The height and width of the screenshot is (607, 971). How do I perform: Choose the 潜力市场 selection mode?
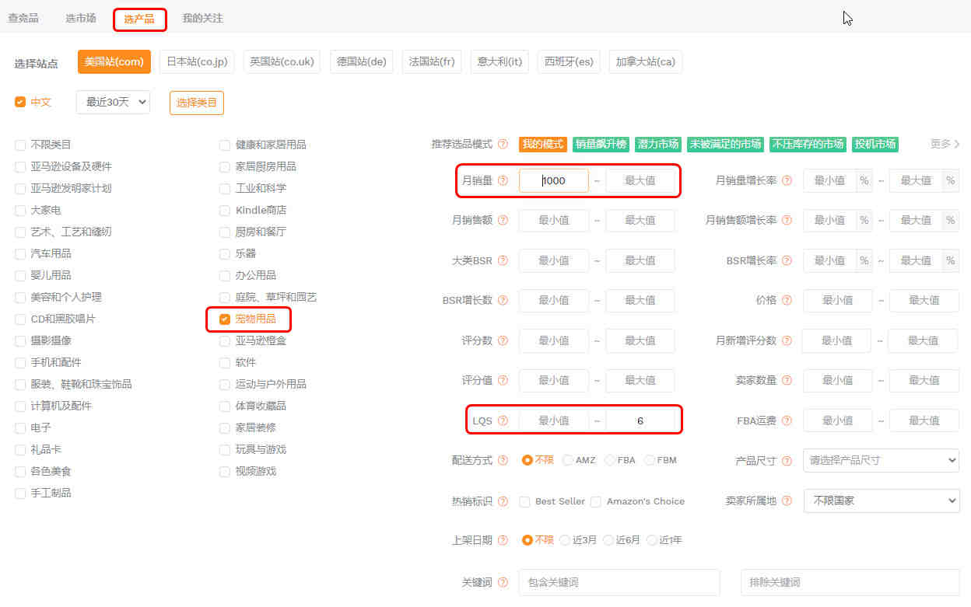click(x=658, y=144)
